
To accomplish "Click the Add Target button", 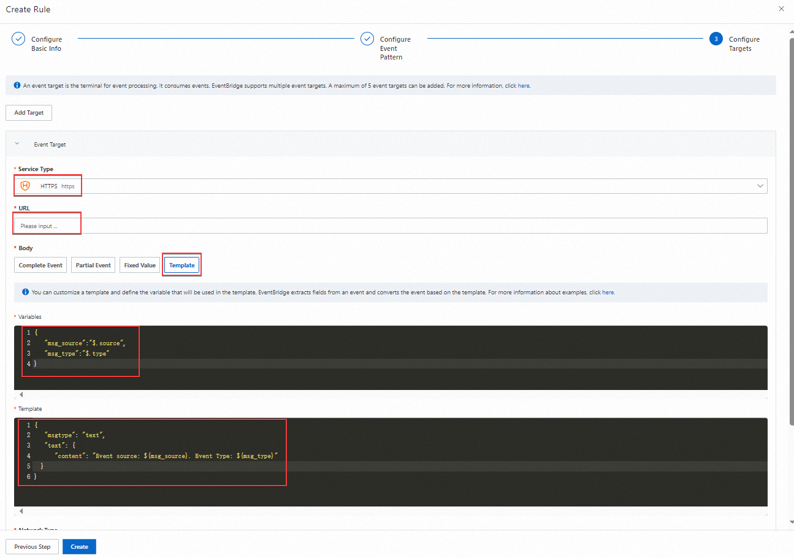I will pos(29,113).
